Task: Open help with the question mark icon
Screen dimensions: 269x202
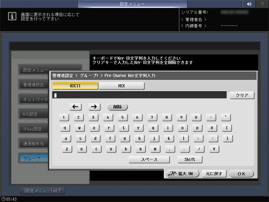Action: pos(262,4)
